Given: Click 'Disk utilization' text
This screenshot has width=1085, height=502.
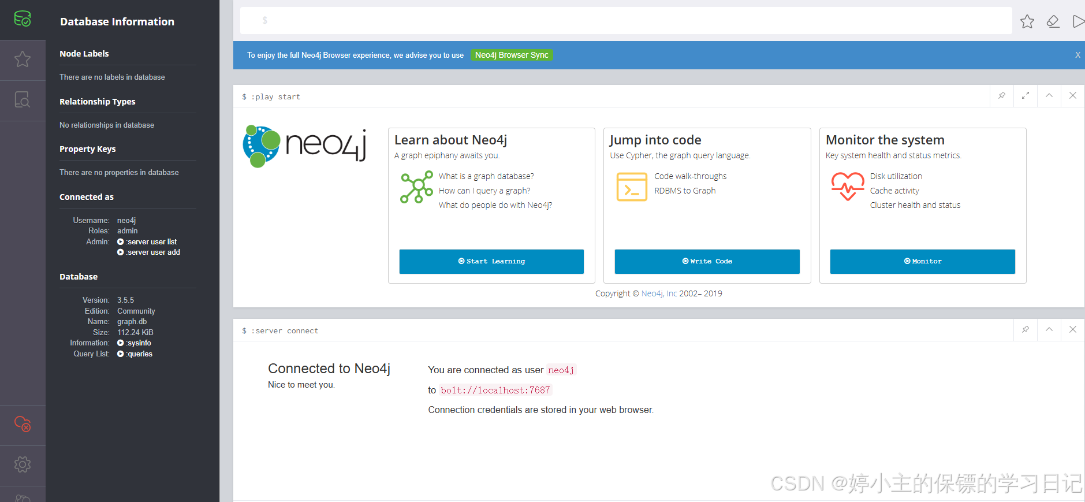Looking at the screenshot, I should coord(896,176).
